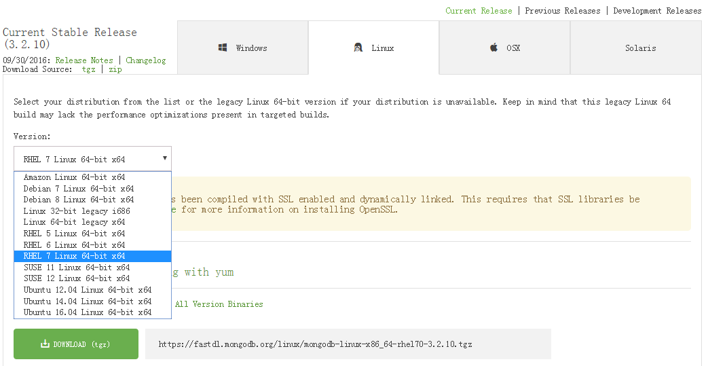
Task: Click the 09/30/2016 release date text
Action: tap(27, 60)
